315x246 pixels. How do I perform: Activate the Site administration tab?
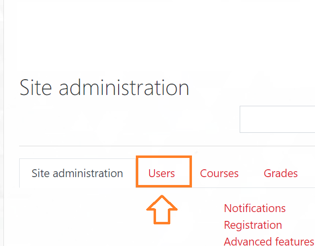(x=77, y=174)
